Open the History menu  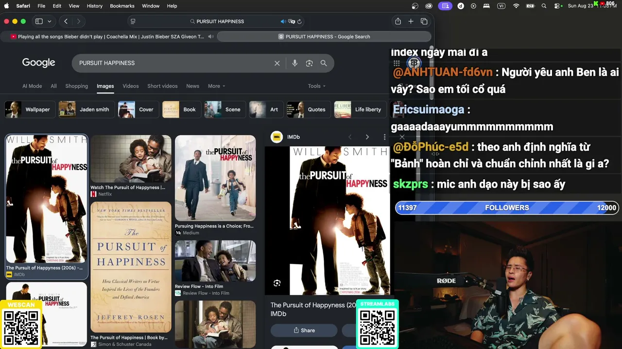click(95, 6)
